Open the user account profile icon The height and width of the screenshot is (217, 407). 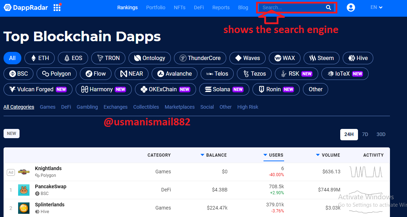pos(351,7)
